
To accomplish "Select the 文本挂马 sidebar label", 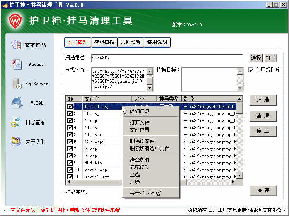I will [35, 45].
